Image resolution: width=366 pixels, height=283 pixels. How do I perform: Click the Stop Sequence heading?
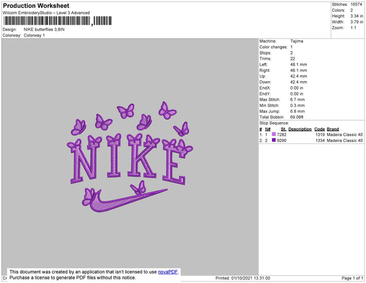pyautogui.click(x=274, y=123)
